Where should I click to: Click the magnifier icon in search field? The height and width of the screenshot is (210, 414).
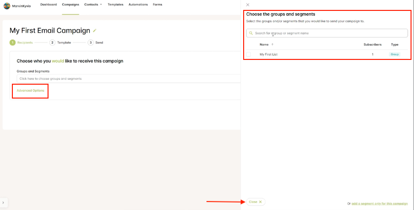point(251,33)
